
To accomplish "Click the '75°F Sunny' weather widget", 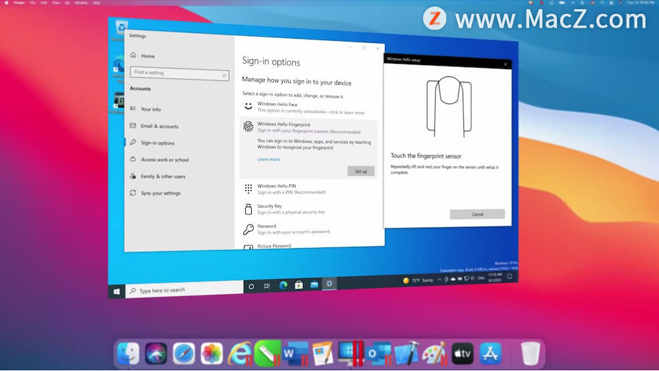I will tap(418, 280).
